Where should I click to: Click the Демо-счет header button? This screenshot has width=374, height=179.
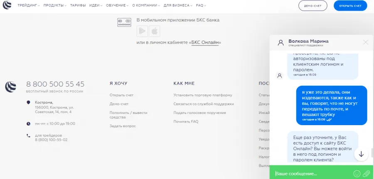tap(312, 6)
